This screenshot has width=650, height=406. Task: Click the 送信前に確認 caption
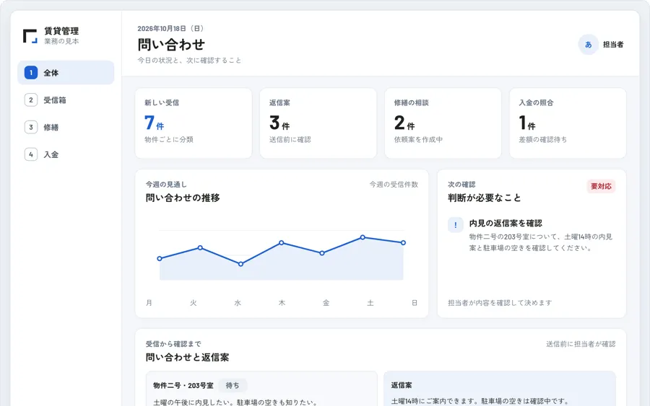[290, 139]
